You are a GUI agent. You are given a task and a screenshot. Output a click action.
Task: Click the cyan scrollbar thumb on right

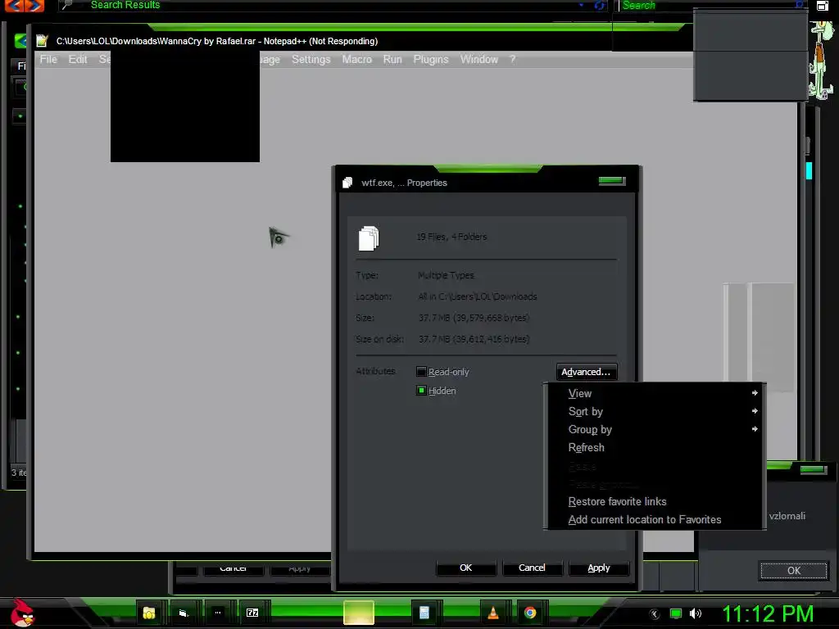pyautogui.click(x=809, y=170)
